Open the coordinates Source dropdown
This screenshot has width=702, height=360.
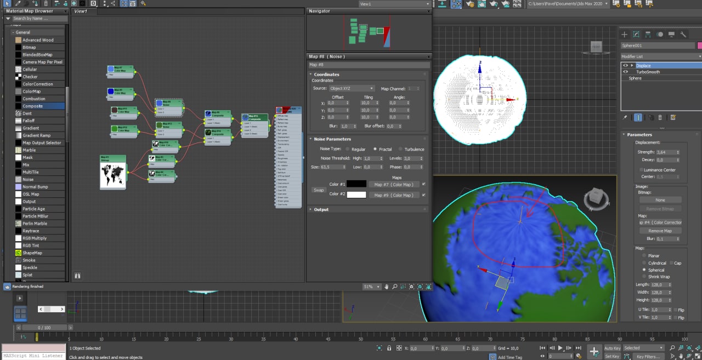coord(352,88)
